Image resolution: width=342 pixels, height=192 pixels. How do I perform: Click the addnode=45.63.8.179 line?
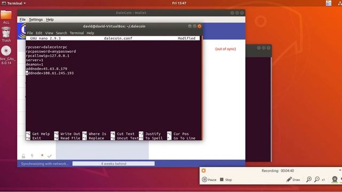coord(46,69)
